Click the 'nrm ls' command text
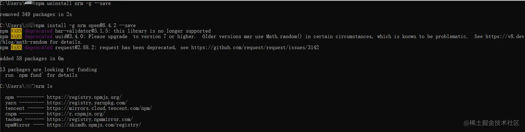Image resolution: width=525 pixels, height=132 pixels. 44,86
